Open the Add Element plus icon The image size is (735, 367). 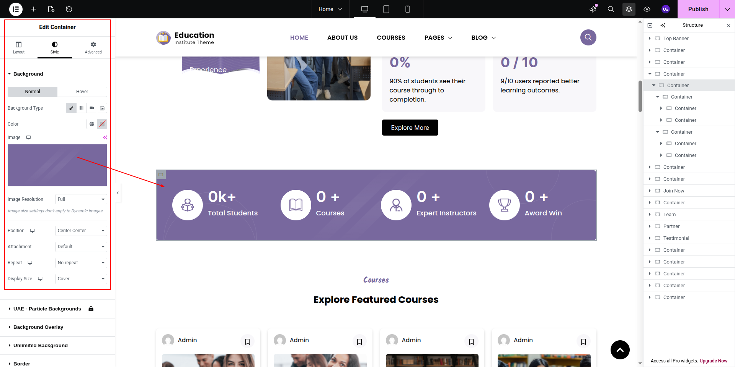(x=34, y=9)
